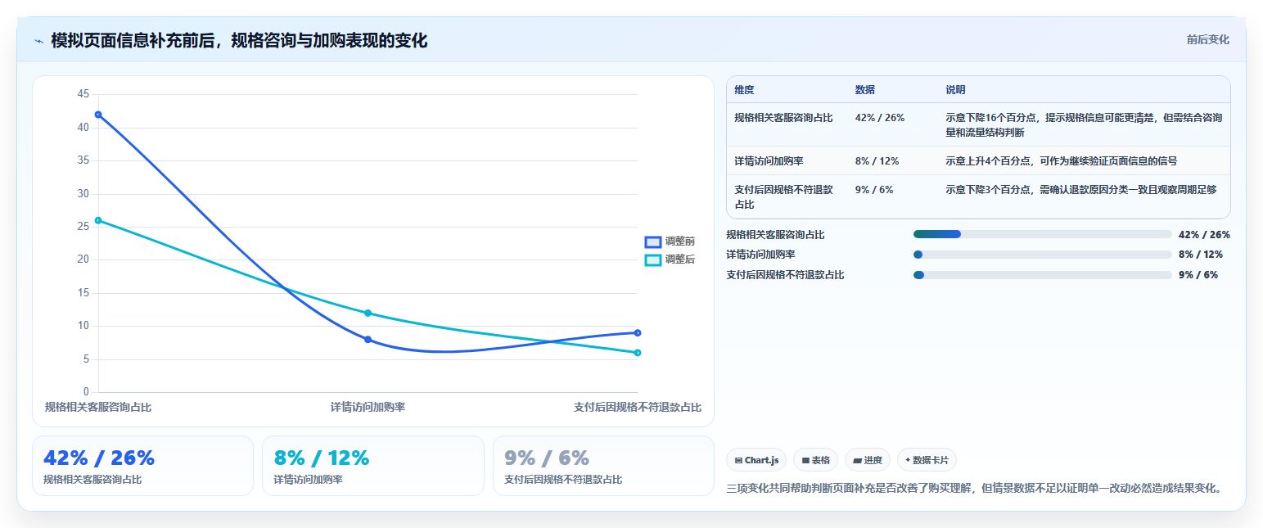The height and width of the screenshot is (528, 1263).
Task: Click the 说明 column header
Action: pyautogui.click(x=955, y=90)
